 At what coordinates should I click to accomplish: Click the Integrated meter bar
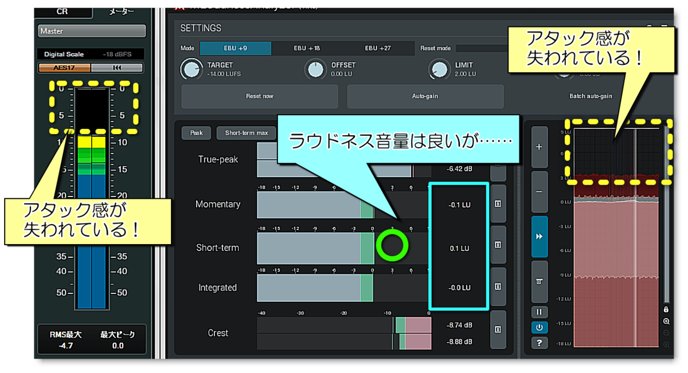tap(343, 288)
